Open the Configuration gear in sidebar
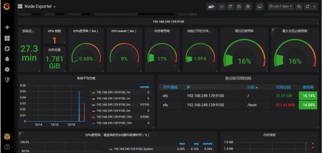Image resolution: width=322 pixels, height=153 pixels. (x=7, y=69)
